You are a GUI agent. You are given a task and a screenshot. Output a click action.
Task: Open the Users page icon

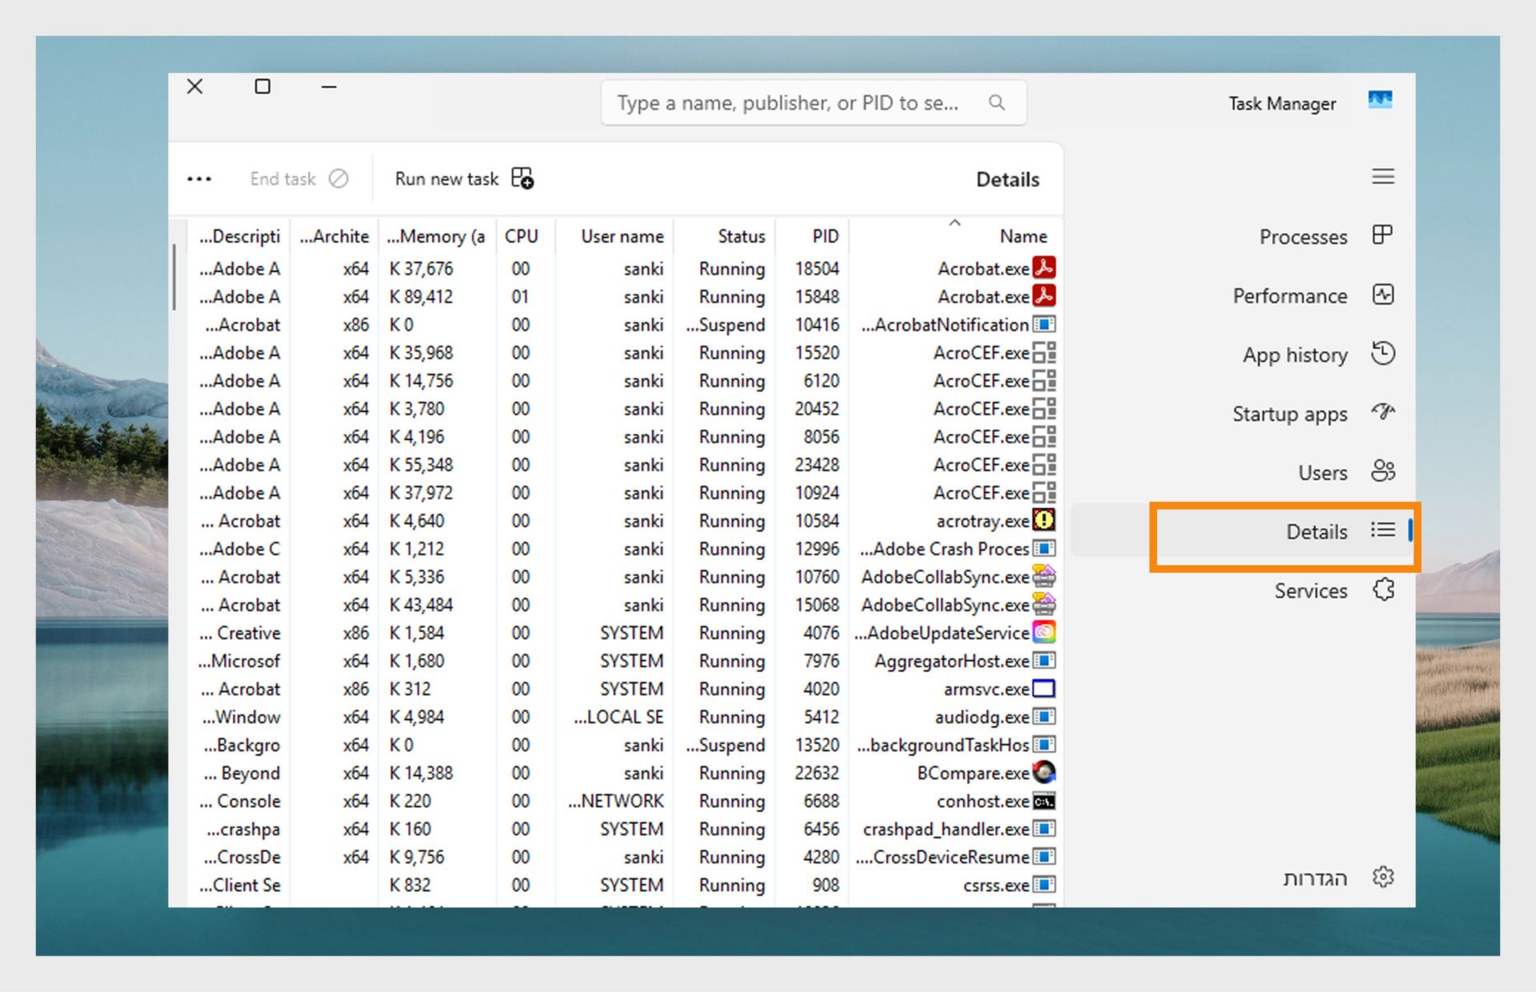[1382, 471]
